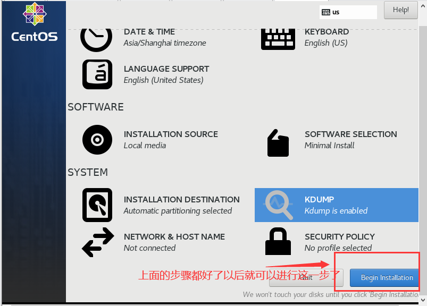The image size is (427, 306).
Task: Click the 'Local media' text
Action: point(145,146)
